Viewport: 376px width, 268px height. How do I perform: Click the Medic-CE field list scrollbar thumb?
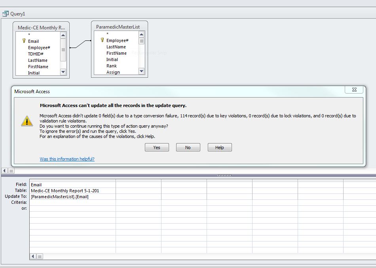pos(63,50)
